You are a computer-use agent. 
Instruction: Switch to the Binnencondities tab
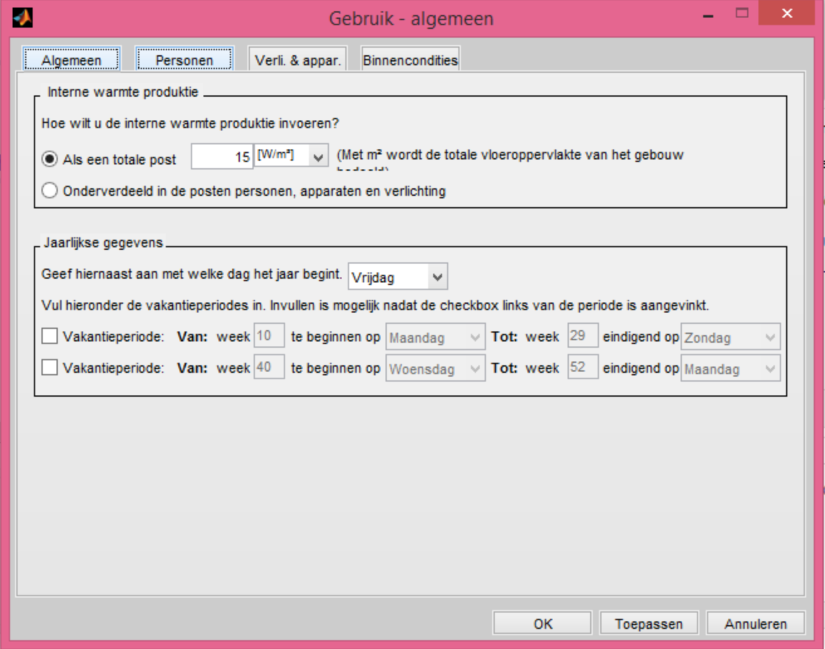411,60
